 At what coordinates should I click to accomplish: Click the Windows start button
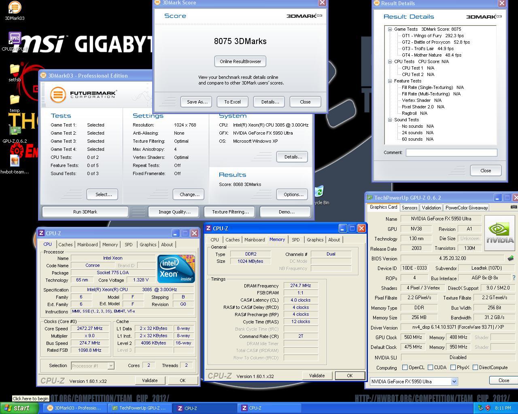[19, 408]
